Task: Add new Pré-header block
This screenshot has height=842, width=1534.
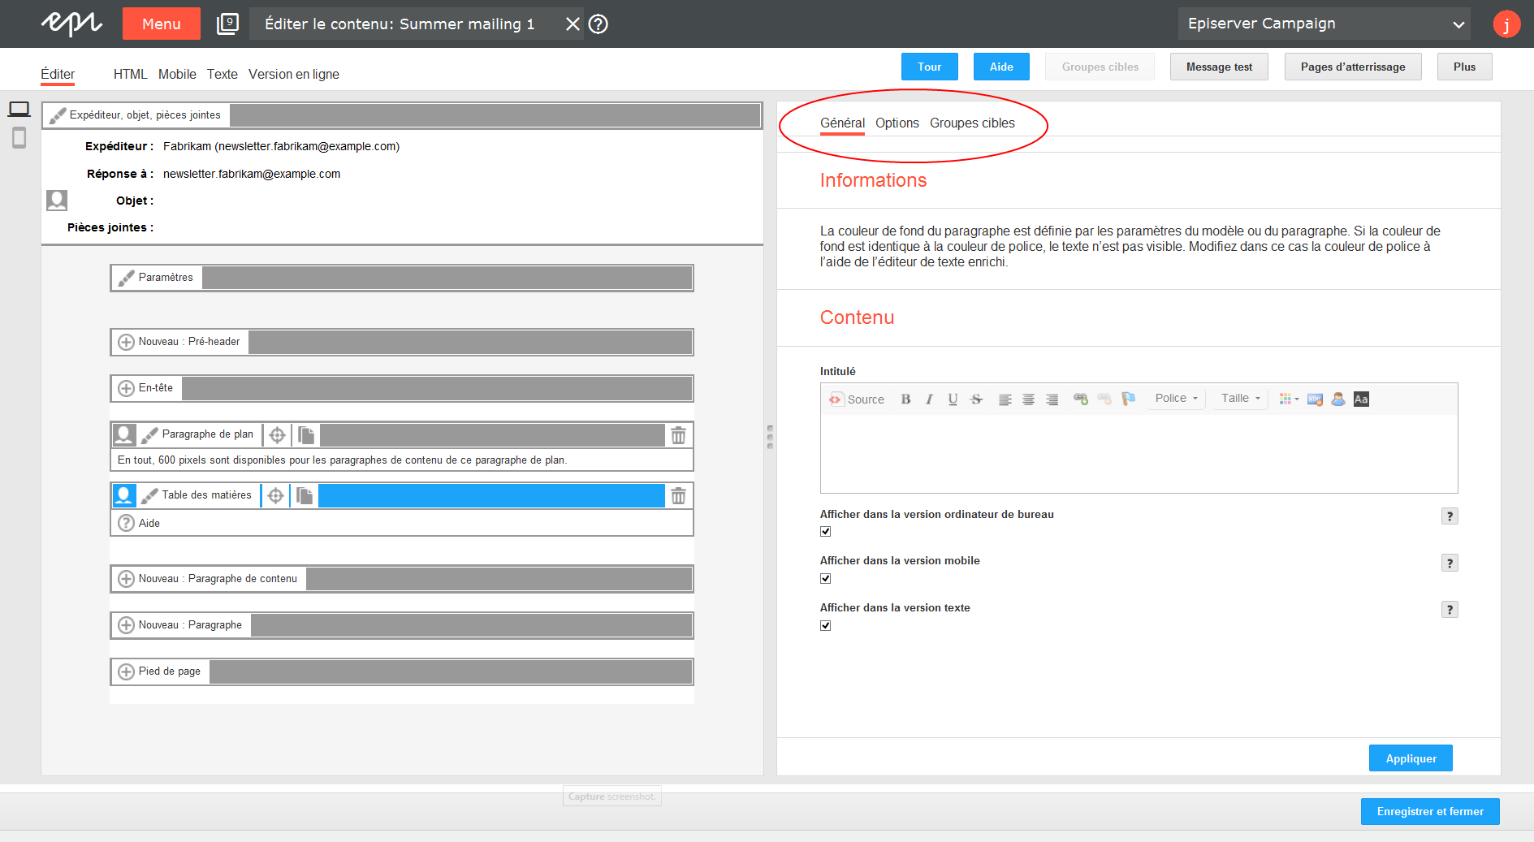Action: 126,342
